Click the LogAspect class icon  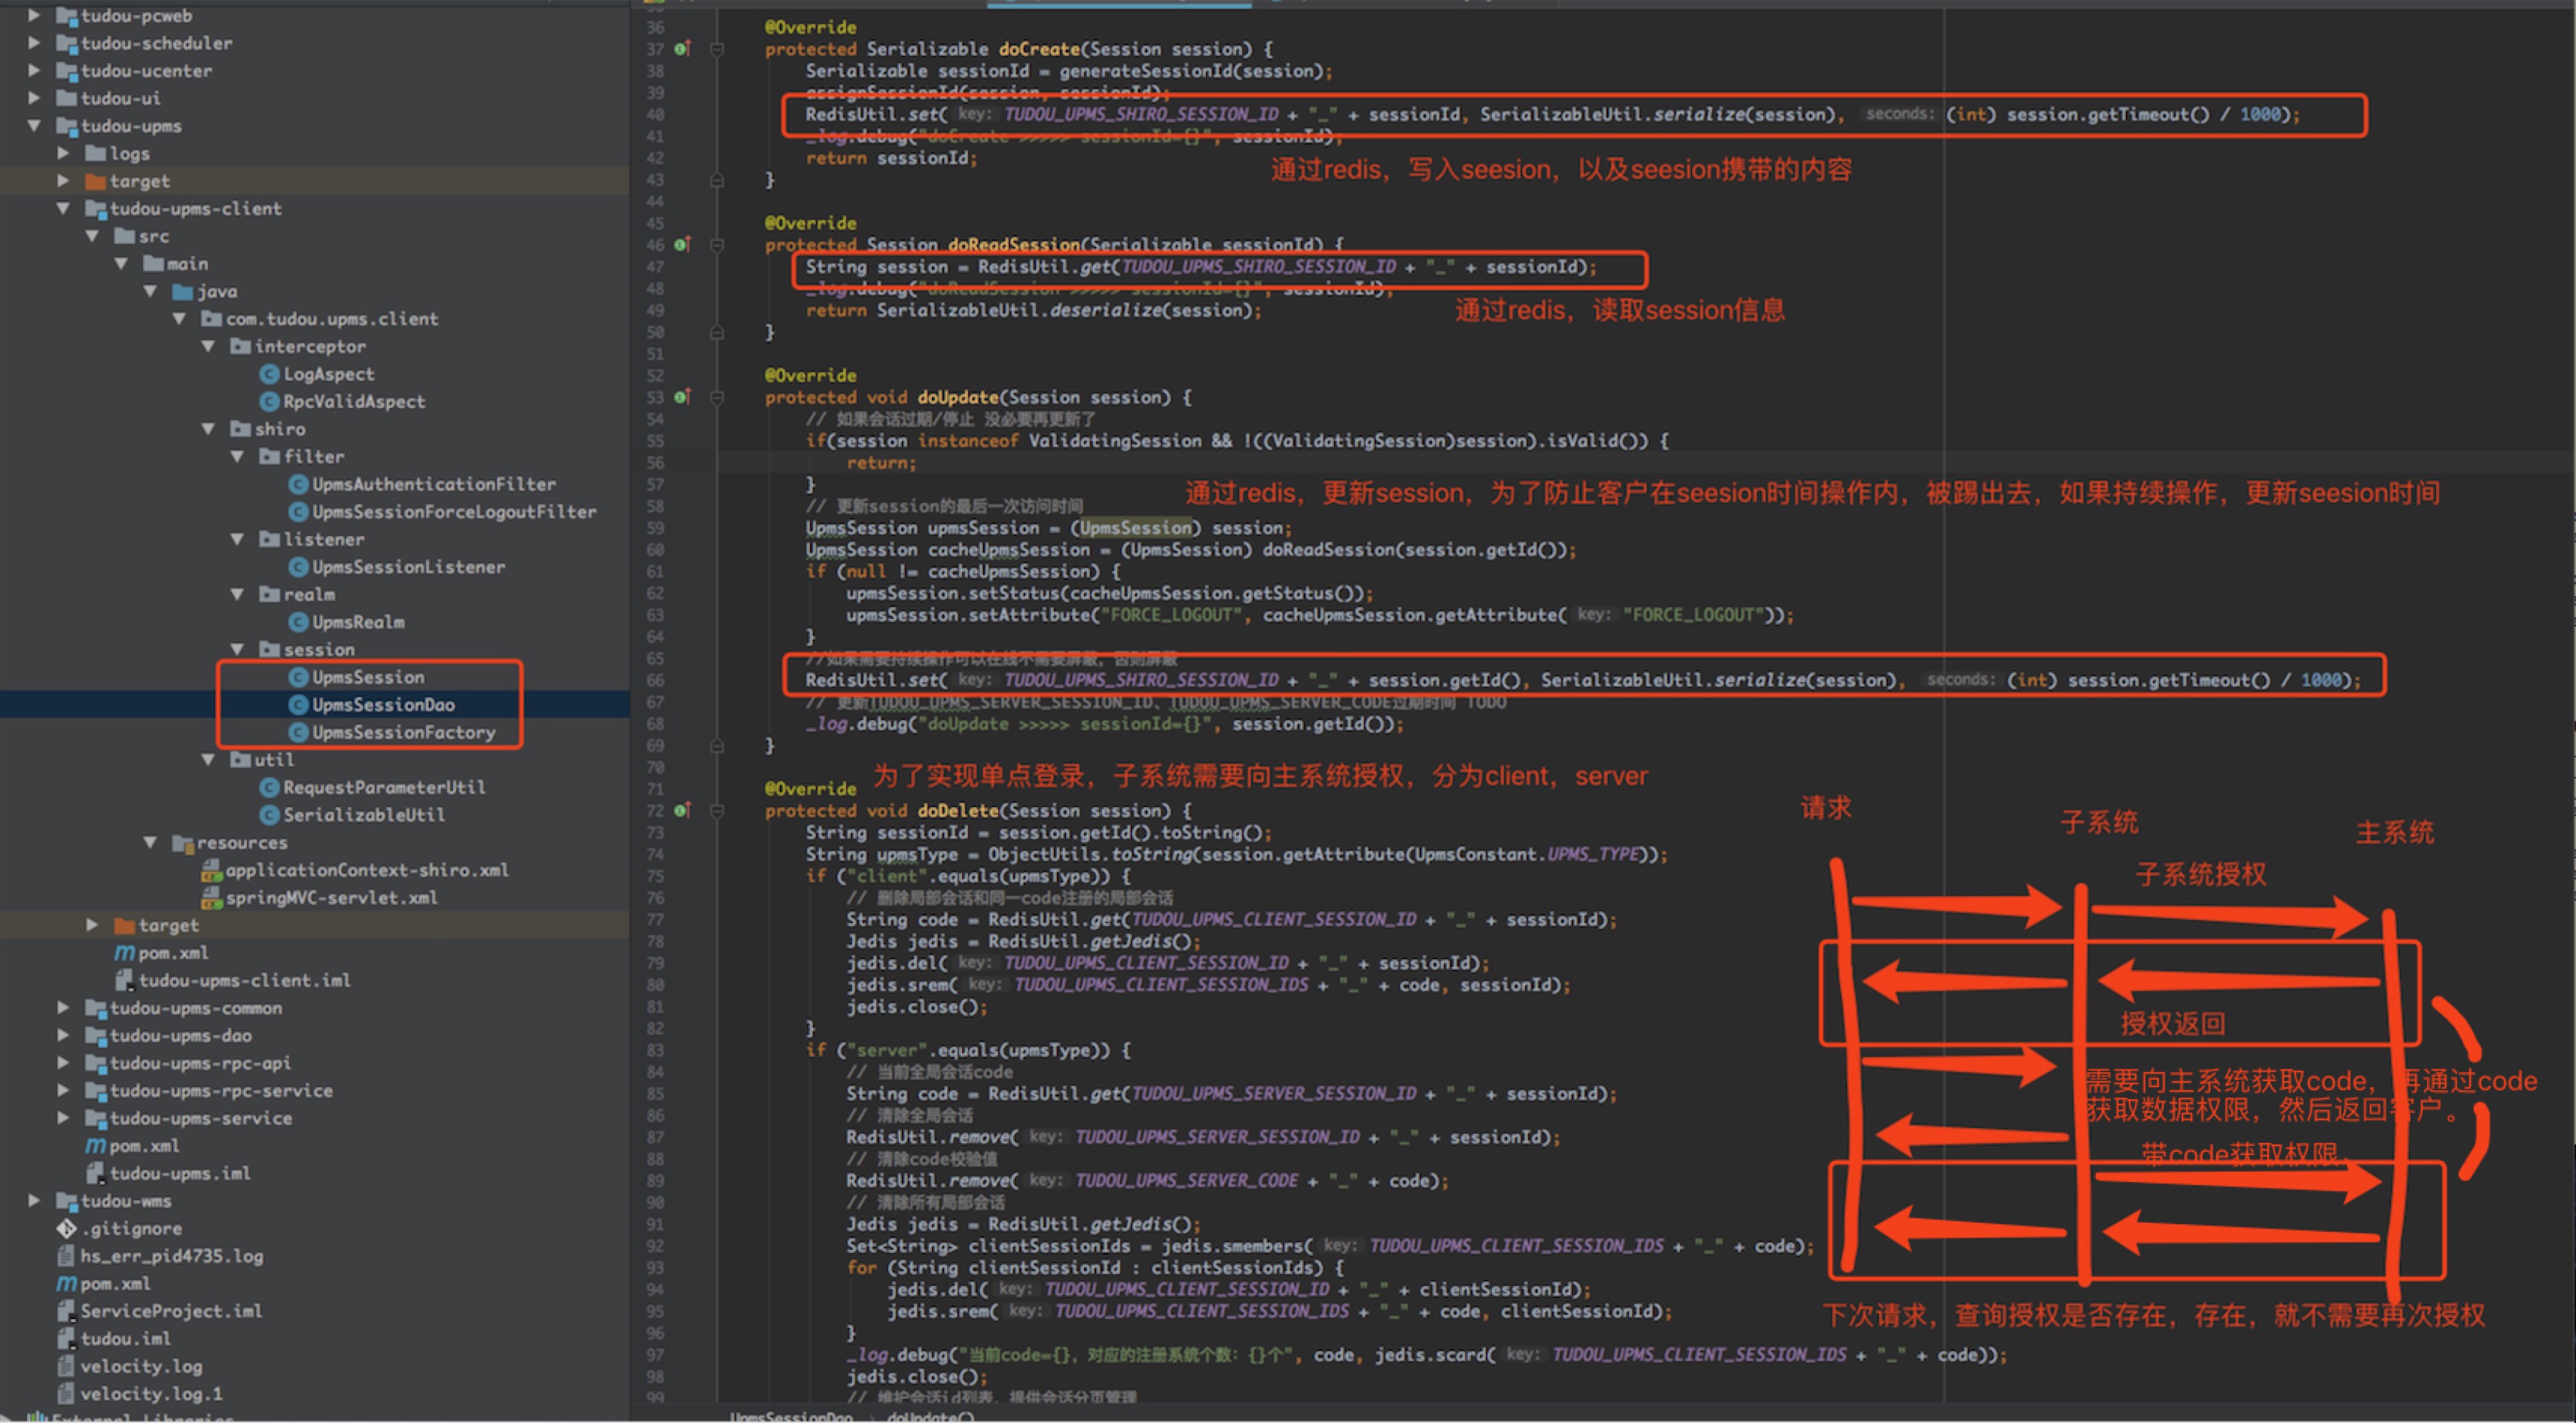point(269,374)
